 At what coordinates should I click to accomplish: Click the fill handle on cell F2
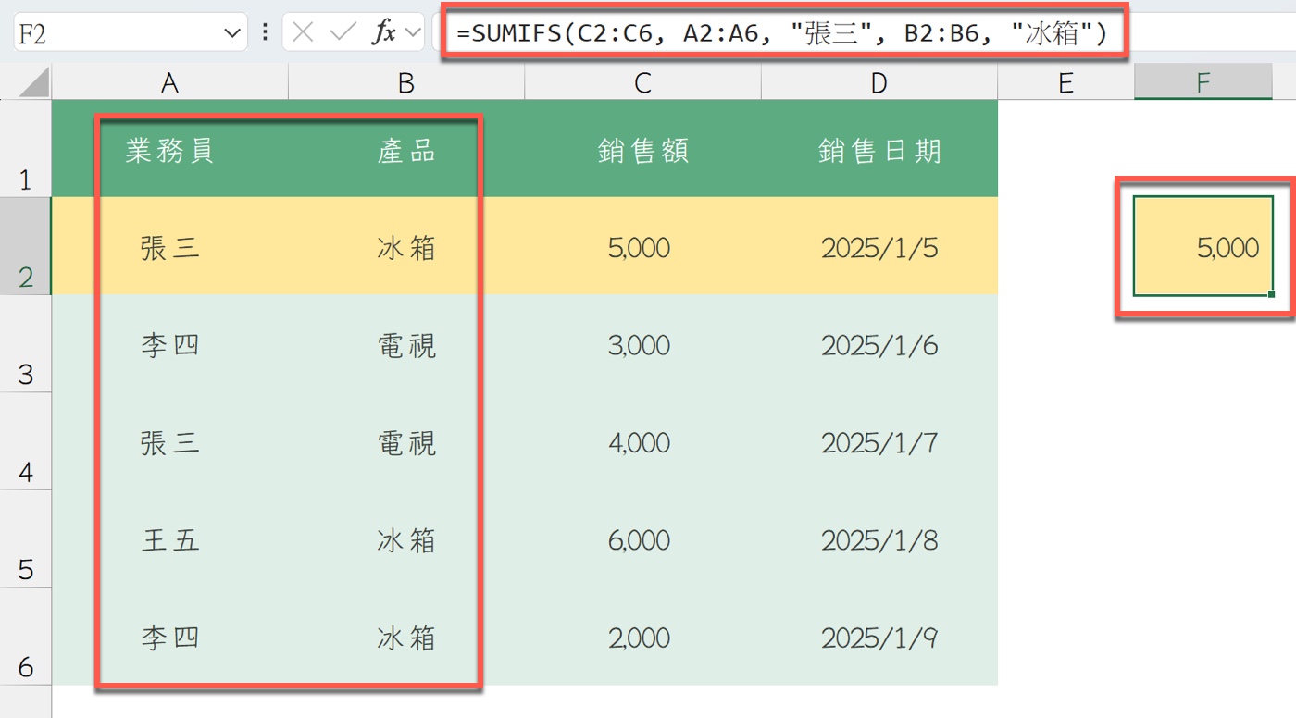[x=1272, y=294]
